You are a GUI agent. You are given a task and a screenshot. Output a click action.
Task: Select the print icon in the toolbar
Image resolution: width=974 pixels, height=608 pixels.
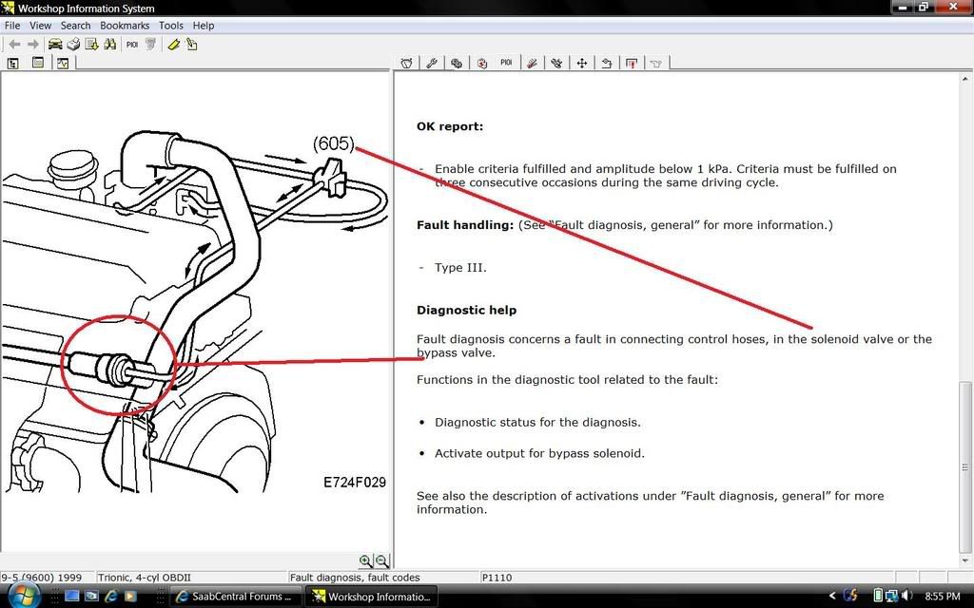point(72,44)
